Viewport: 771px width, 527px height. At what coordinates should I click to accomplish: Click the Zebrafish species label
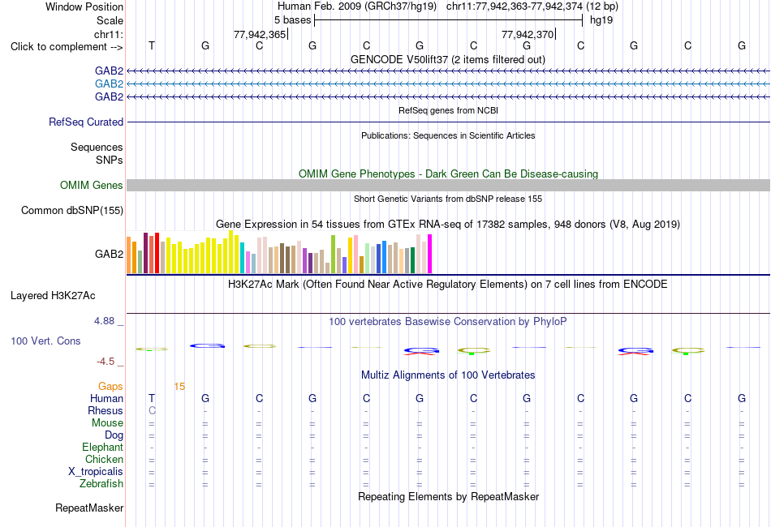pyautogui.click(x=101, y=484)
